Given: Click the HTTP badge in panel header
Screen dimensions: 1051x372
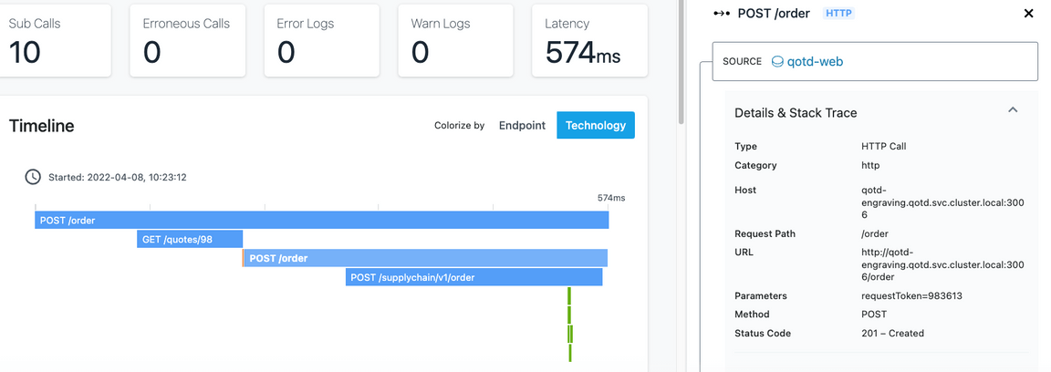Looking at the screenshot, I should click(839, 13).
